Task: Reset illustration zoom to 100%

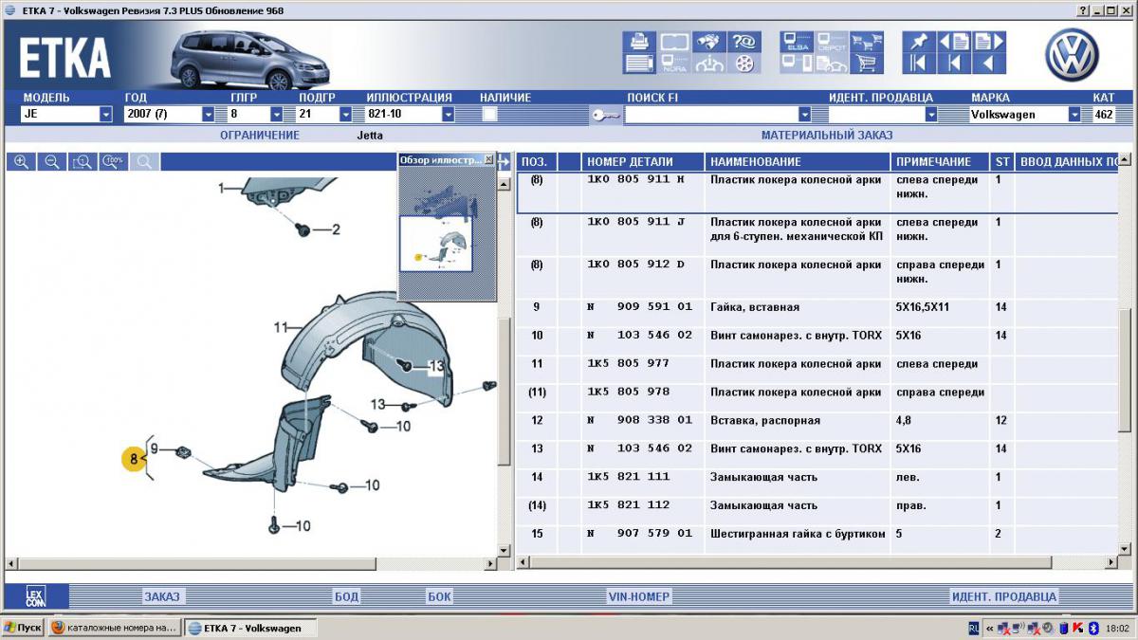Action: 114,162
